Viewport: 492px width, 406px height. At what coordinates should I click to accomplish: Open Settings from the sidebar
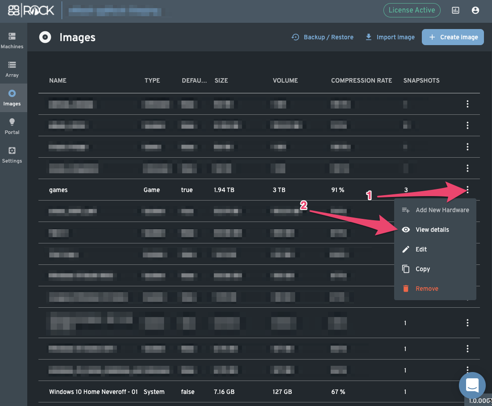coord(12,155)
